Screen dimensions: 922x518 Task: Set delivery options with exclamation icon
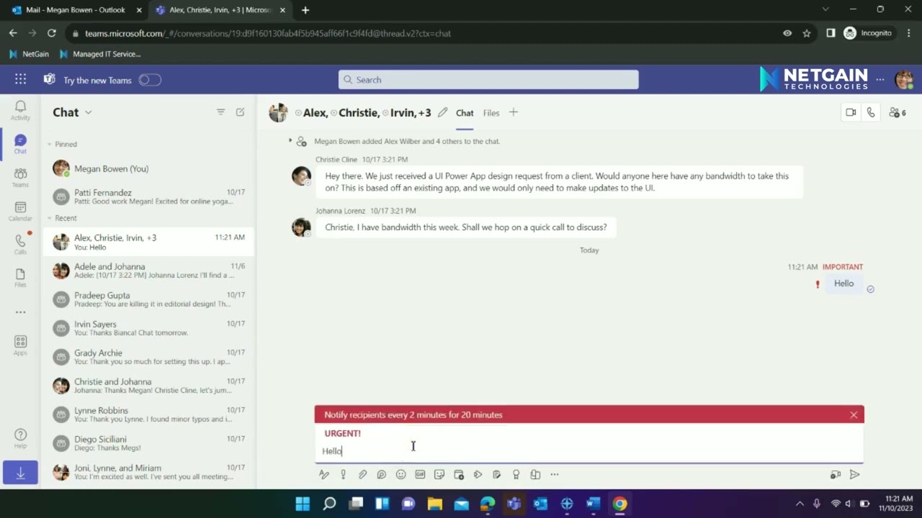tap(343, 475)
